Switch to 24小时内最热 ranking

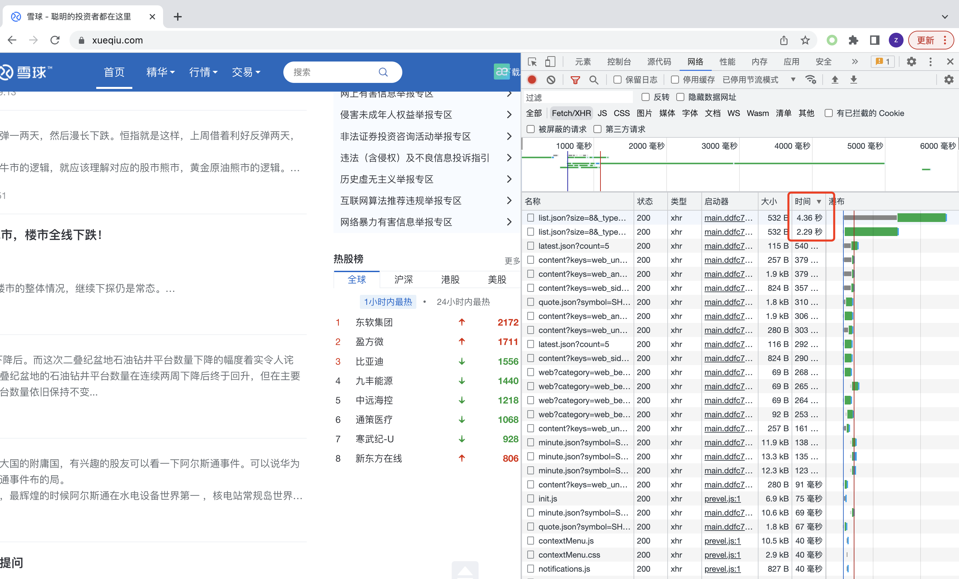[x=463, y=302]
